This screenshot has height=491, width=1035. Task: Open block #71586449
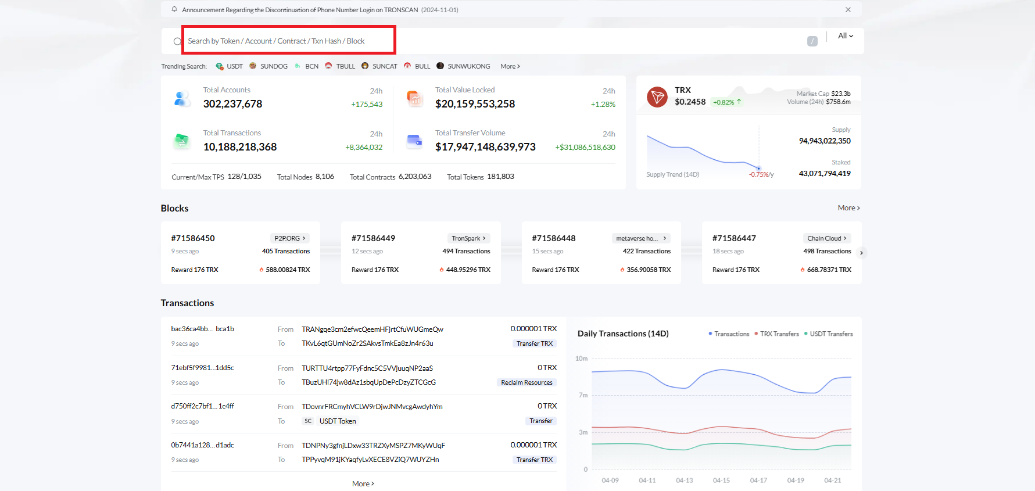tap(373, 238)
